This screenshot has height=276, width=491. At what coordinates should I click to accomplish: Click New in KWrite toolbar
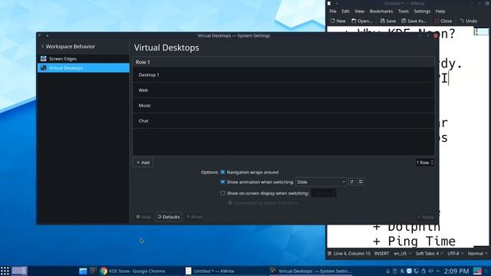tap(338, 21)
